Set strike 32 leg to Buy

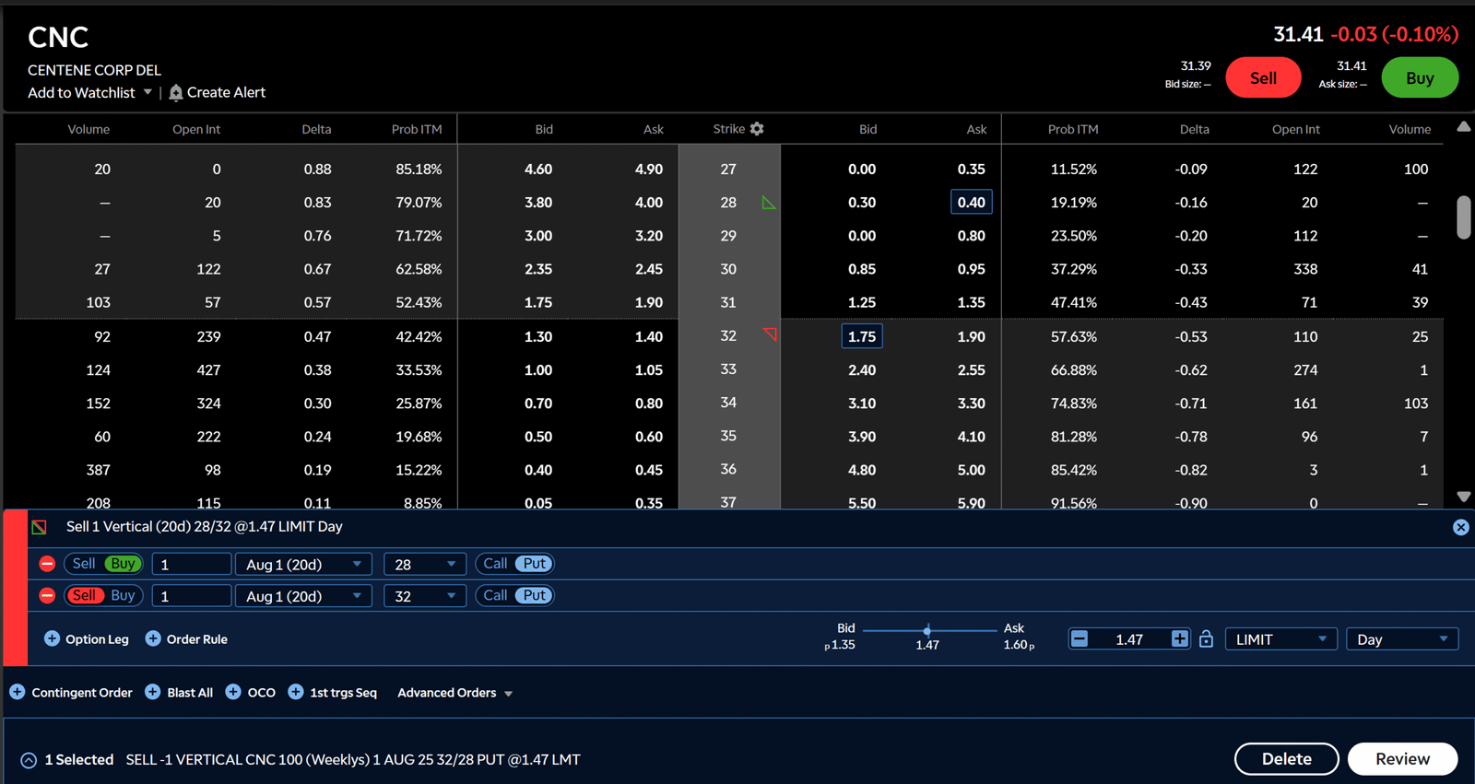pyautogui.click(x=123, y=596)
